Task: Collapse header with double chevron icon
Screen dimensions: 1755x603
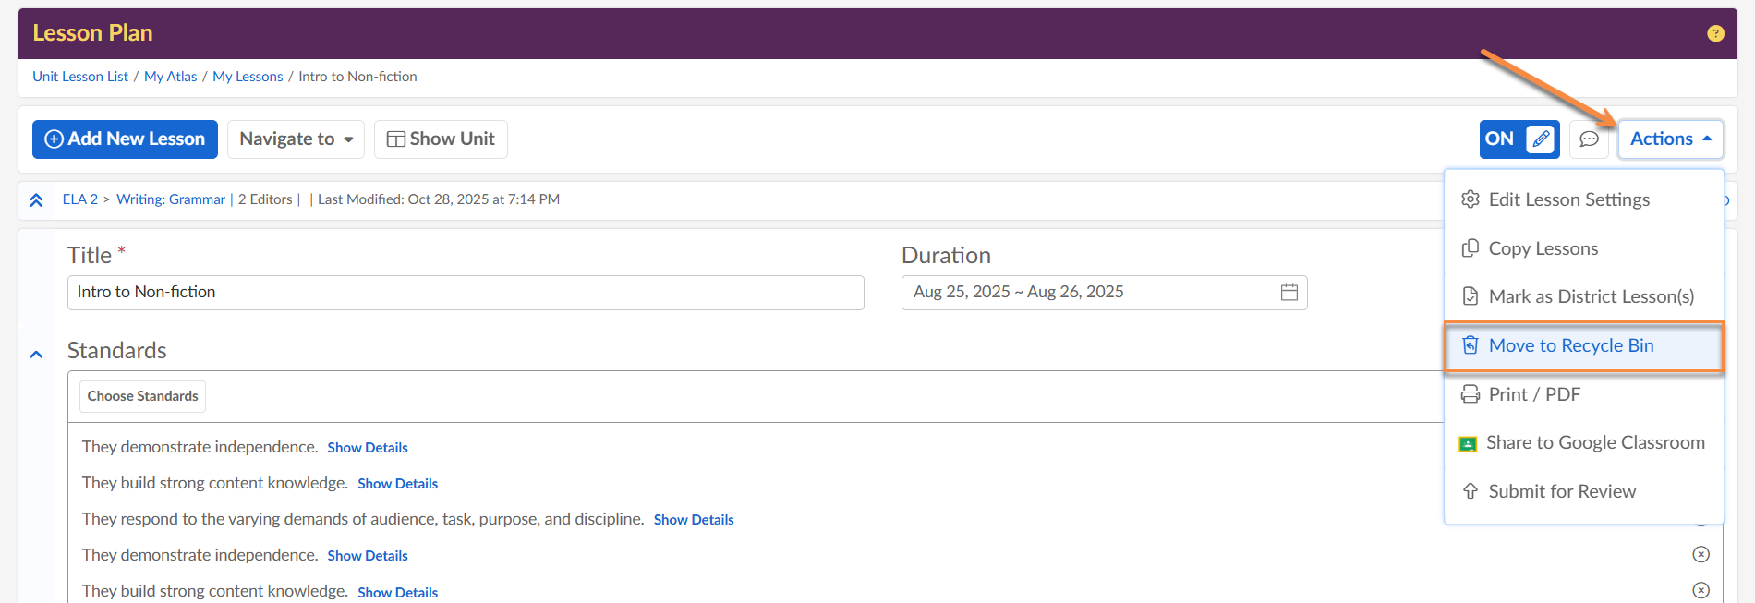Action: pos(36,200)
